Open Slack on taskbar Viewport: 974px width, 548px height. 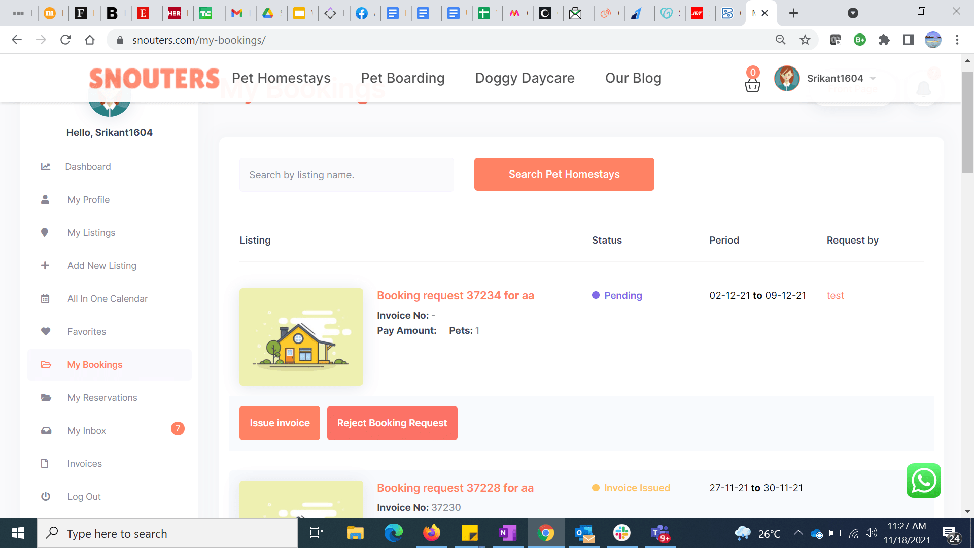(622, 533)
